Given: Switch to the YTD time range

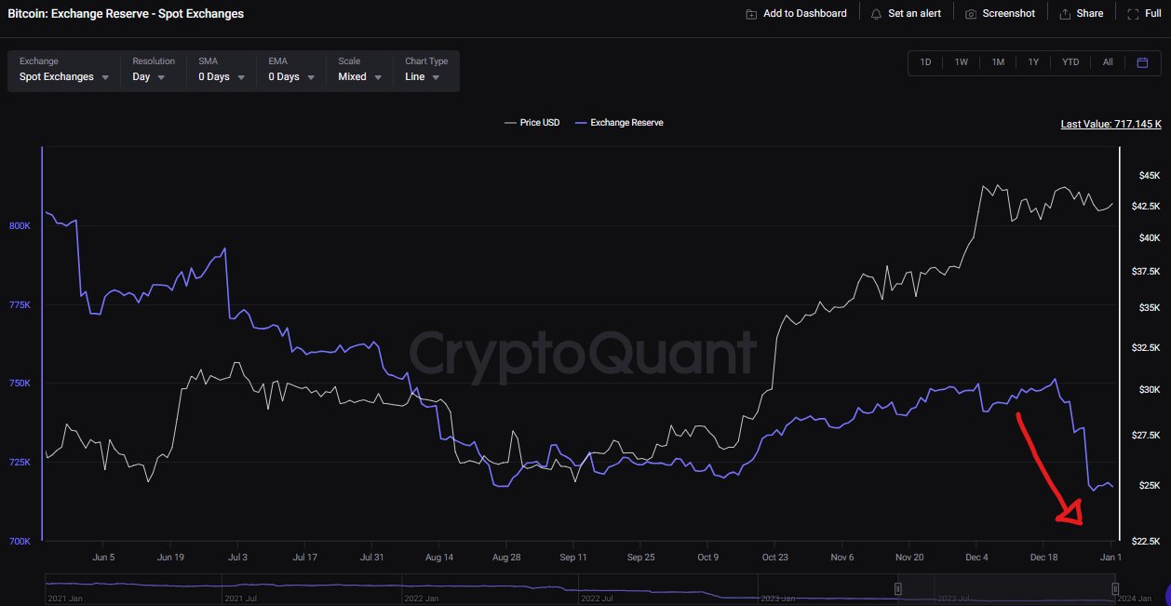Looking at the screenshot, I should pos(1070,62).
